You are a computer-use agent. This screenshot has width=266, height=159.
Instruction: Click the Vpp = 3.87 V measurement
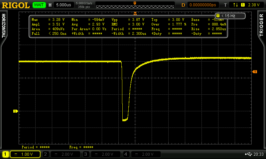(x=128, y=20)
